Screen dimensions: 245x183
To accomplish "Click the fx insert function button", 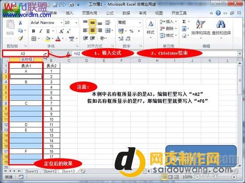I will coord(69,54).
